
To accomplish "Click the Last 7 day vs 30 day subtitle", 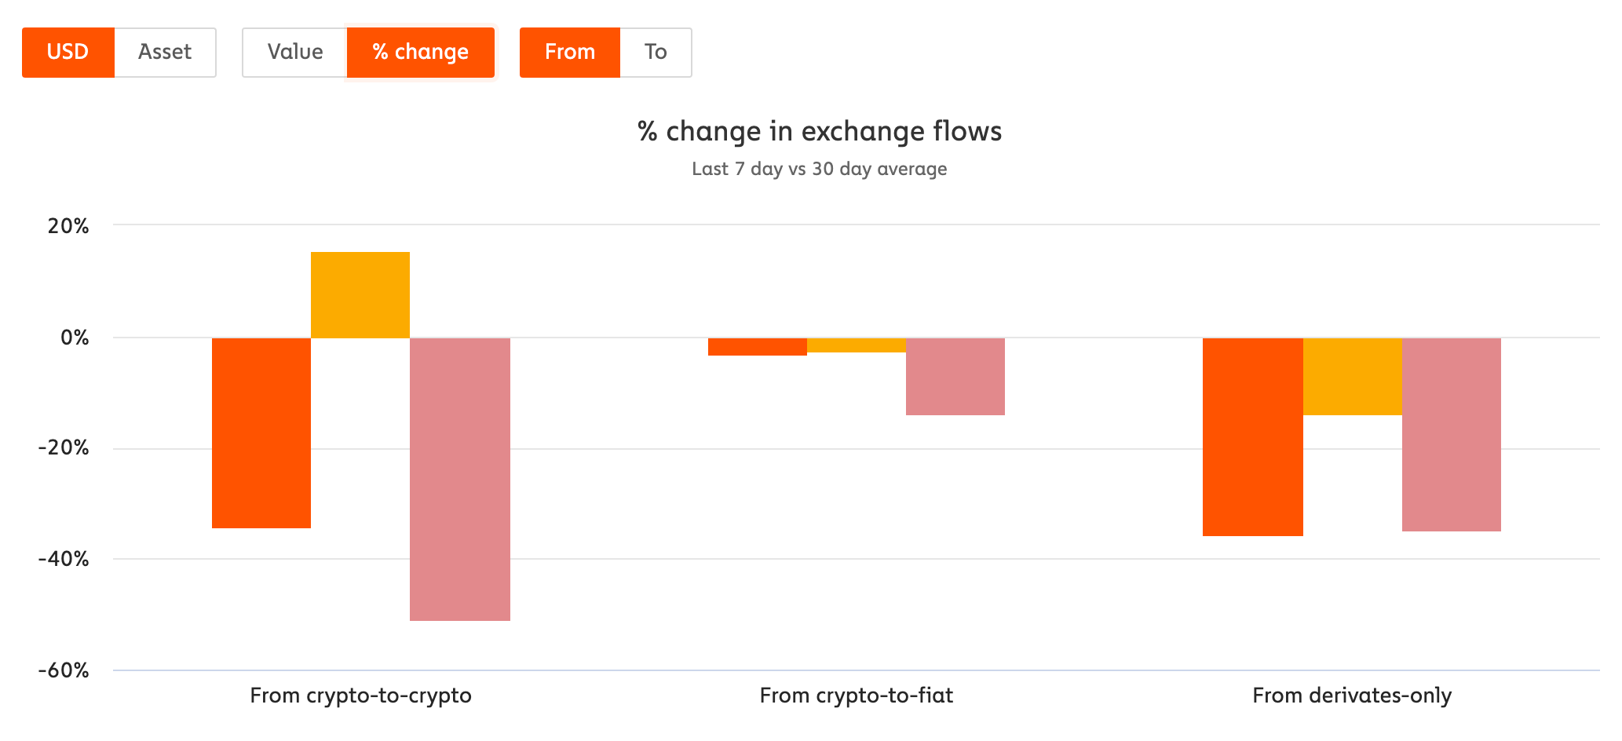I will tap(820, 169).
